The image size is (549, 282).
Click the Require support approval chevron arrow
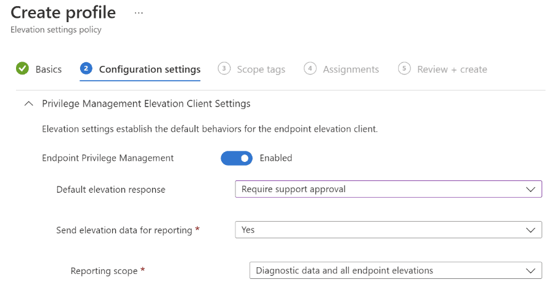point(531,189)
